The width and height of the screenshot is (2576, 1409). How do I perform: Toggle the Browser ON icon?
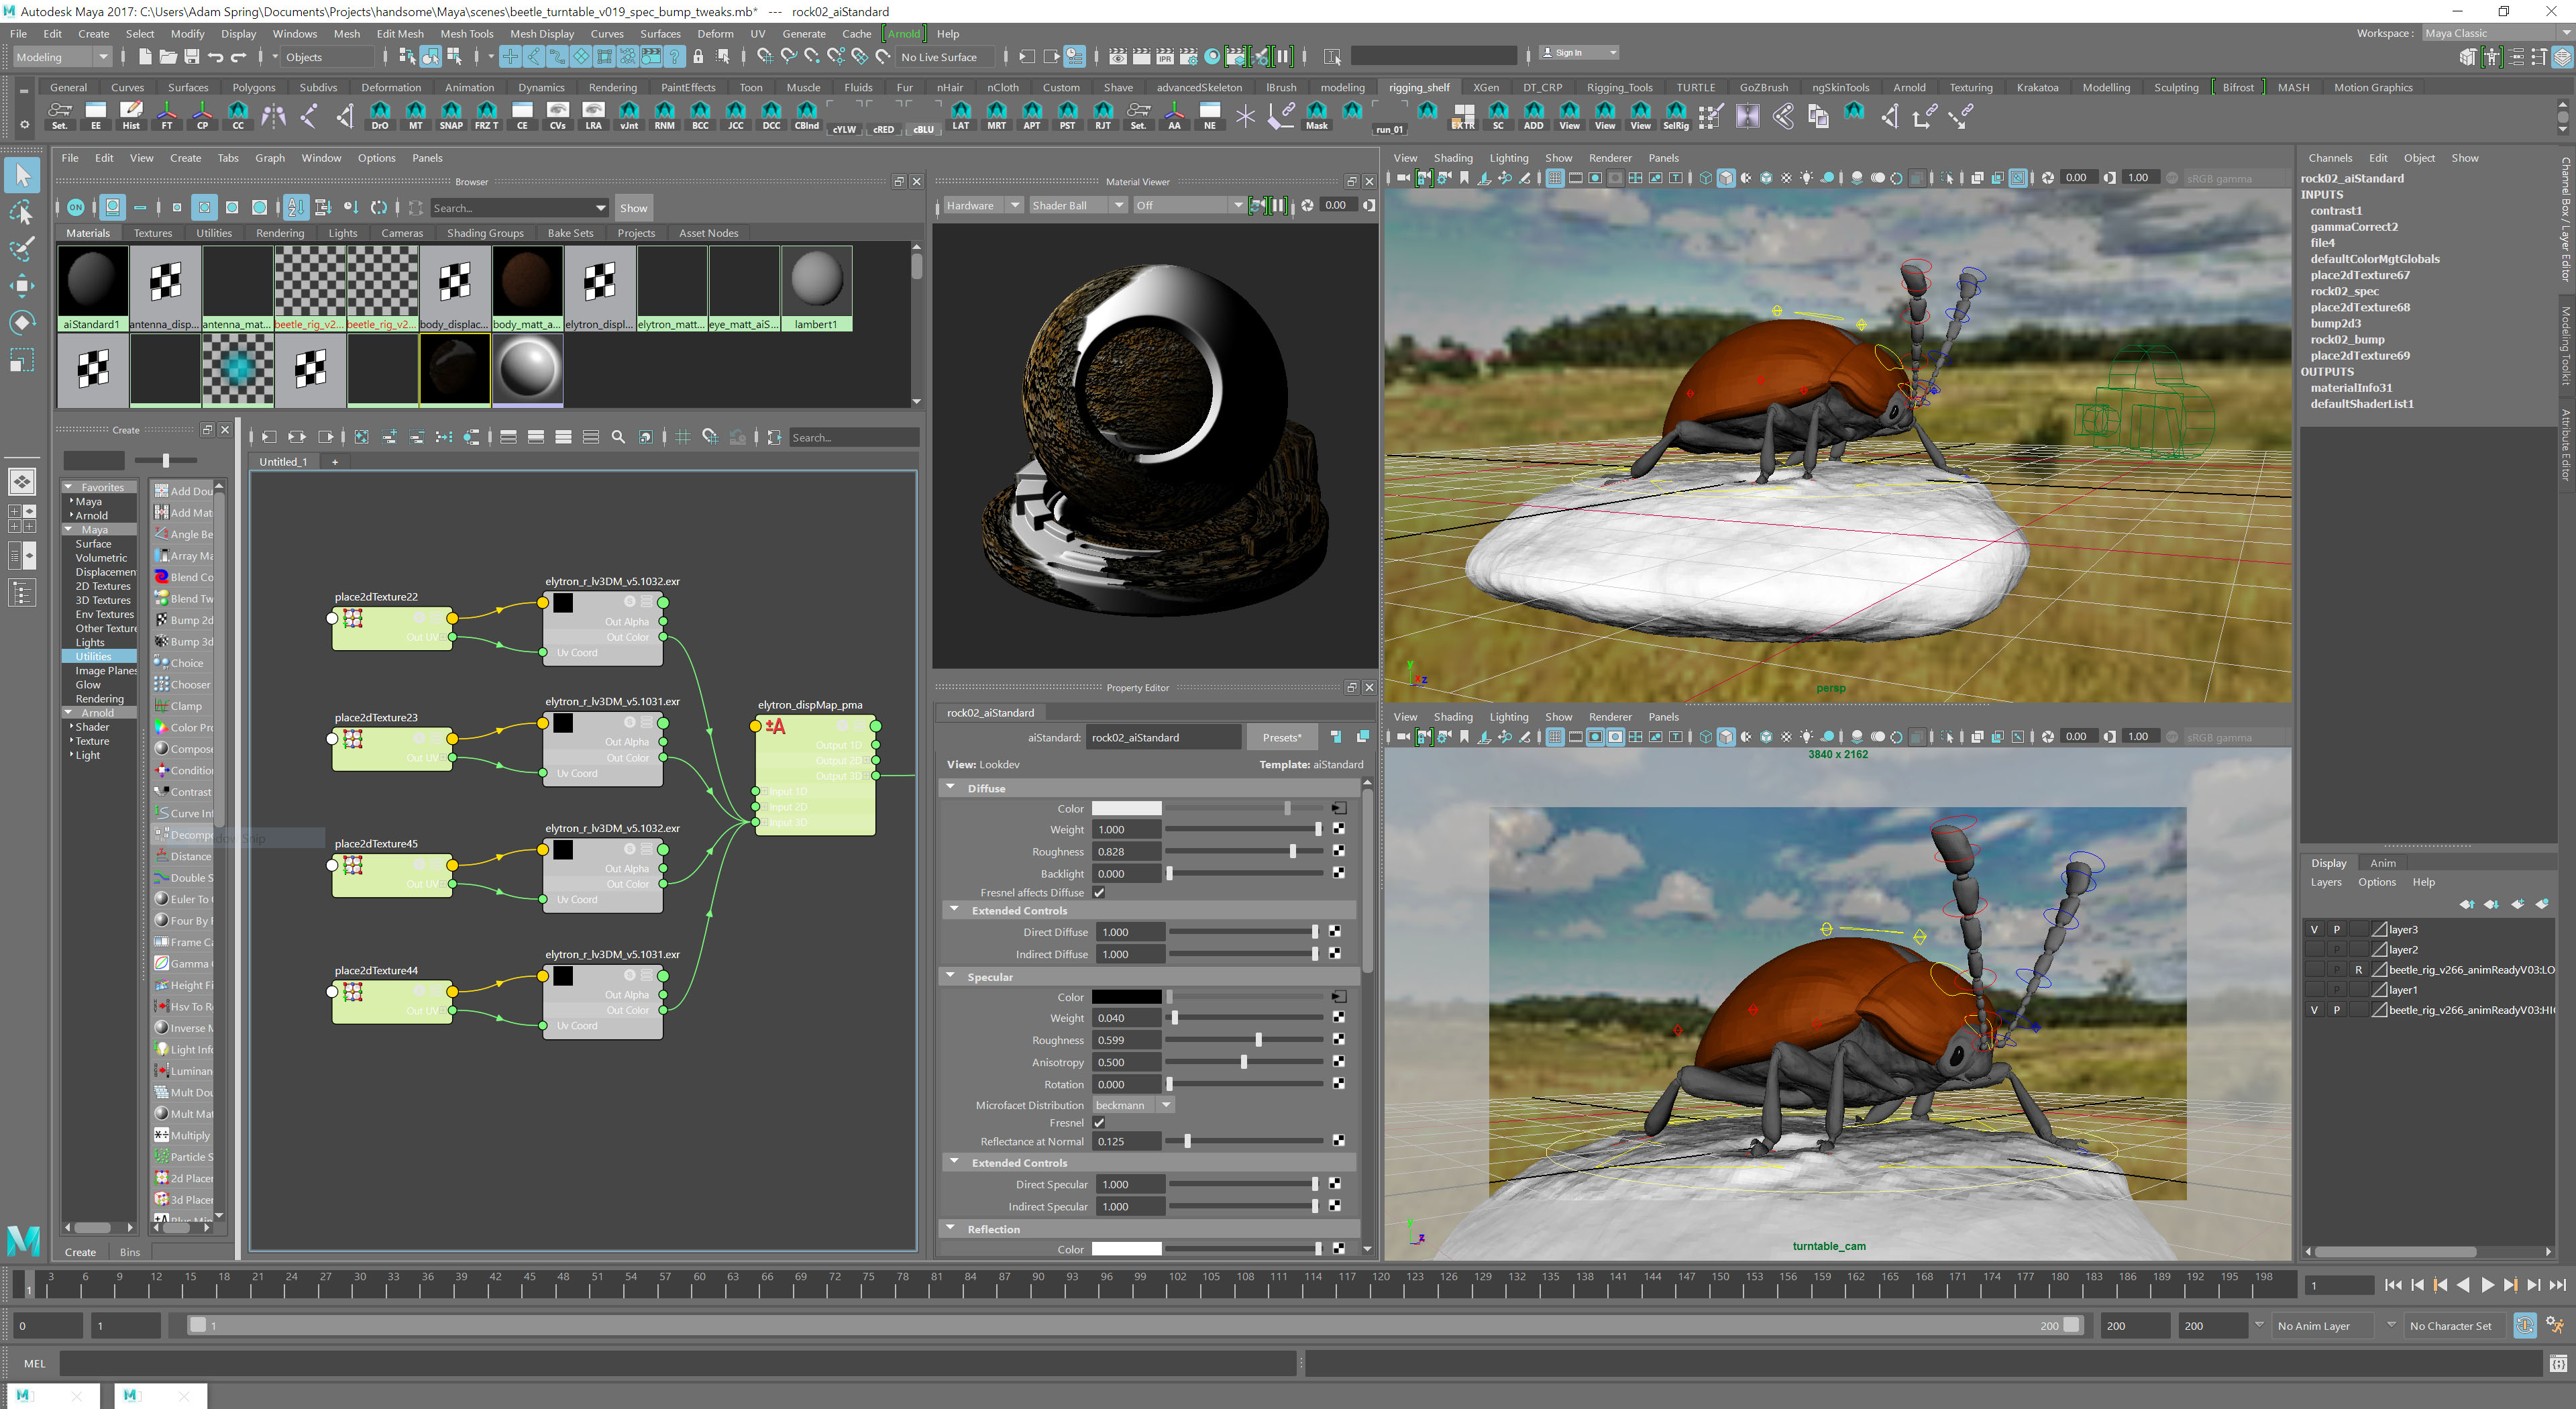click(x=76, y=208)
